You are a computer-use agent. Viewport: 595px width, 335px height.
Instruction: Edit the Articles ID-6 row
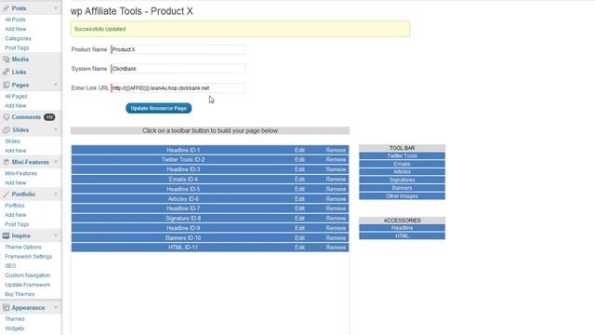[x=299, y=198]
